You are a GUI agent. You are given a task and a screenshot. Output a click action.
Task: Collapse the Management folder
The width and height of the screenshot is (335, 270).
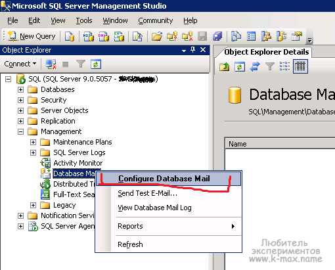tap(20, 131)
